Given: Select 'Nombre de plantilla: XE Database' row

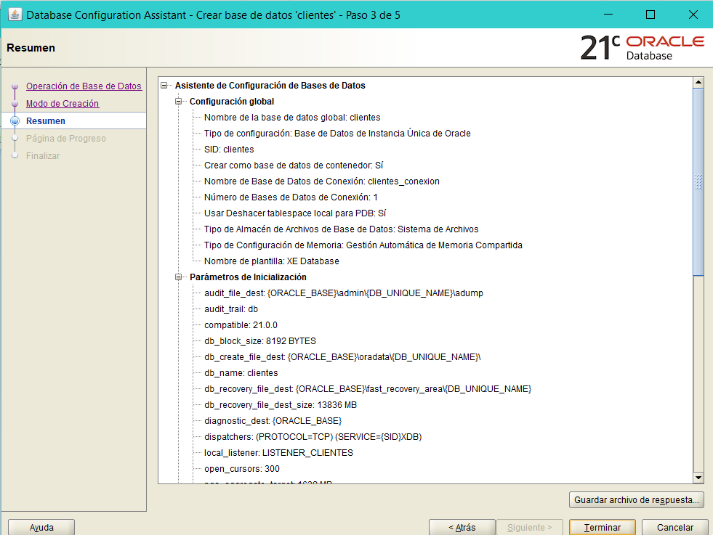Looking at the screenshot, I should [x=272, y=261].
